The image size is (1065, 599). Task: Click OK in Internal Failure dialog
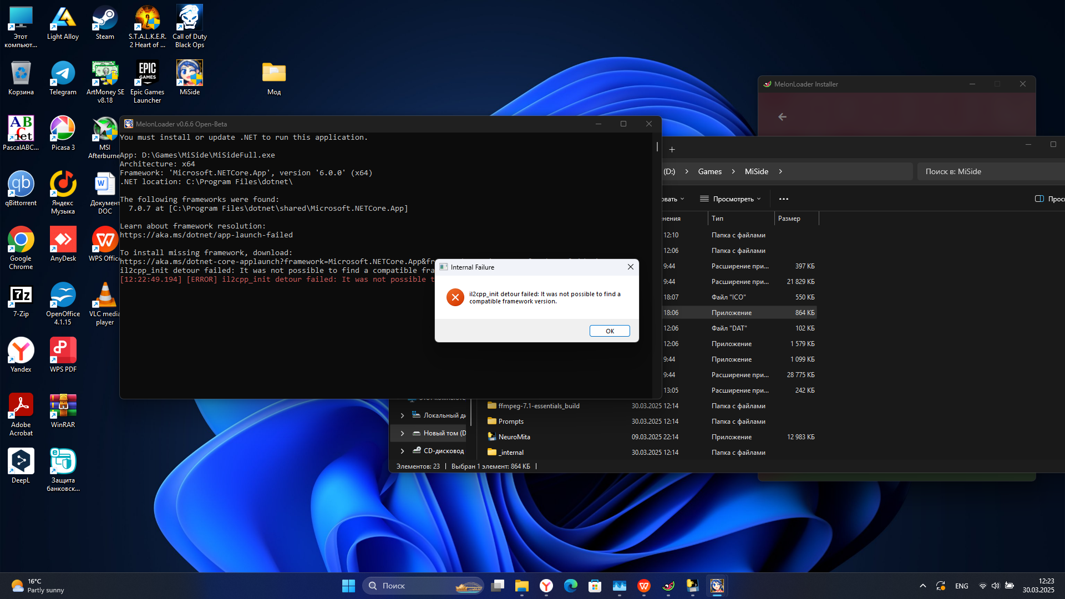tap(609, 331)
